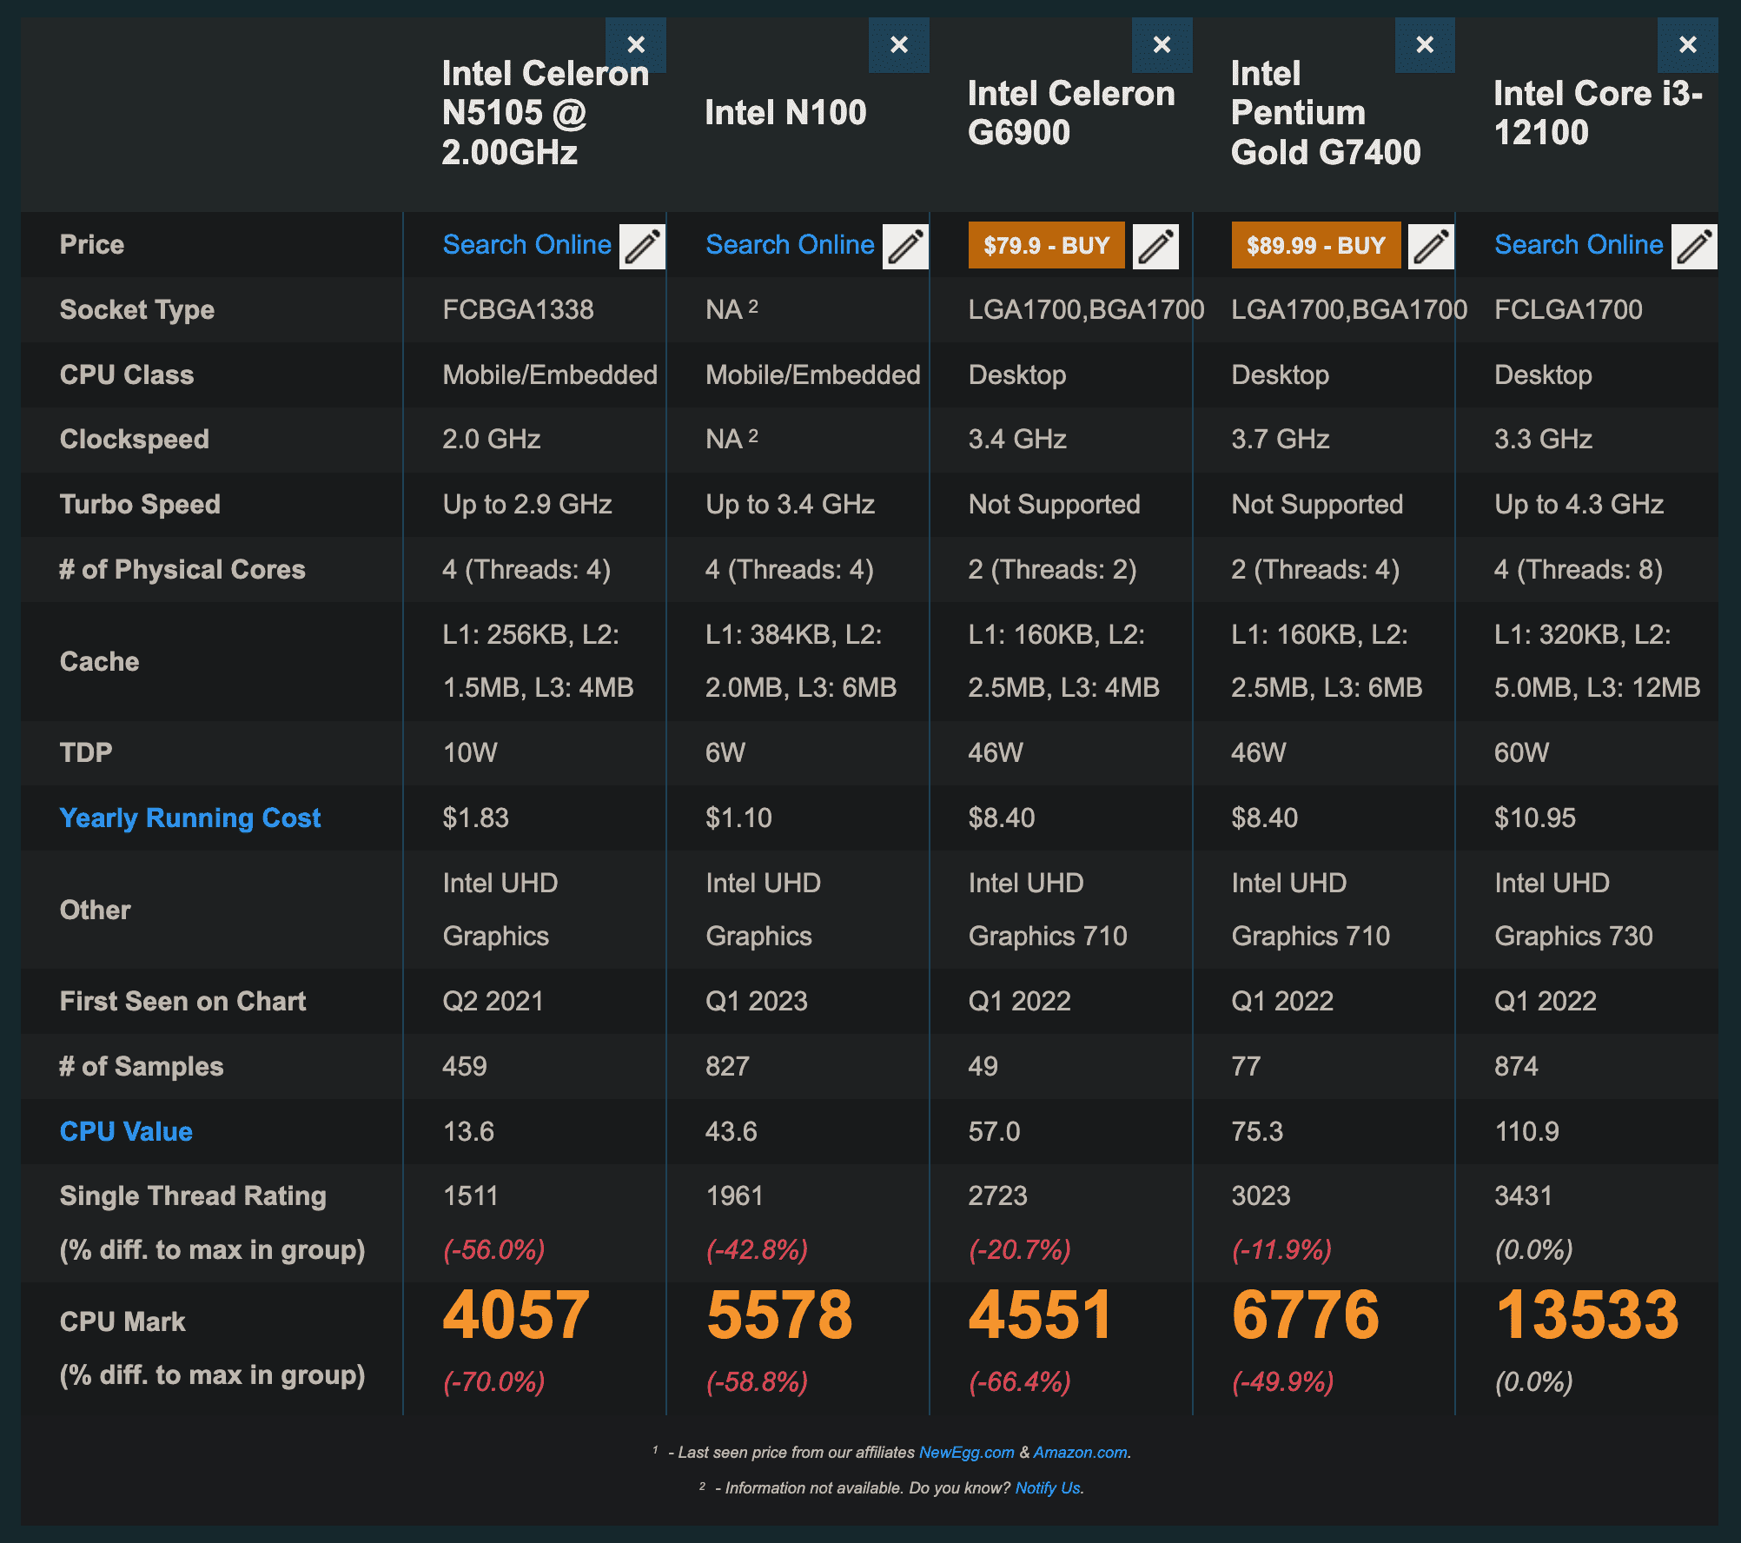Open Search Online link for Celeron N5105
The height and width of the screenshot is (1543, 1741).
(527, 245)
